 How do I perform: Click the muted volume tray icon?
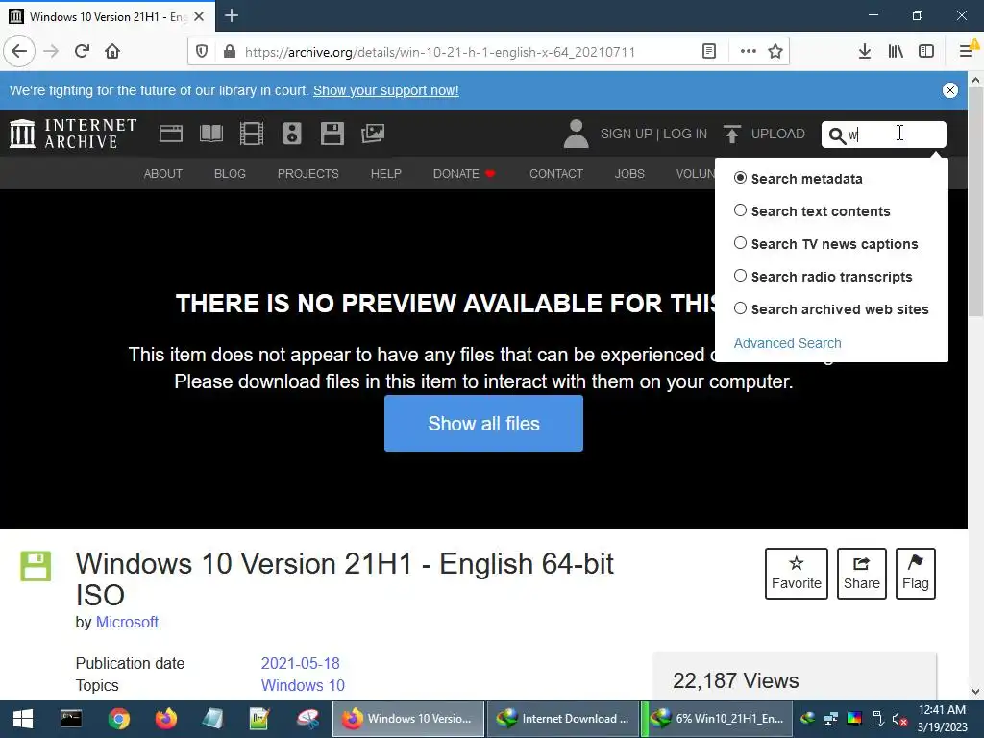[x=899, y=719]
